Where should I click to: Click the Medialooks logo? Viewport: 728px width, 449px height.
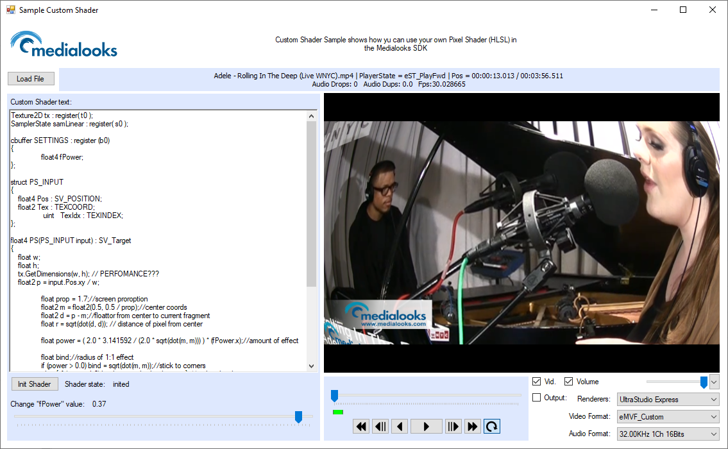pos(64,44)
